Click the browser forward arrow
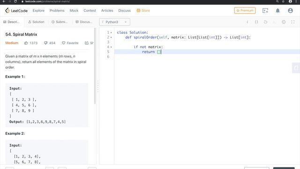This screenshot has height=169, width=300. click(9, 1)
